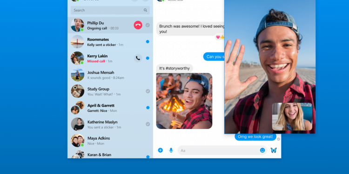Viewport: 349px width, 174px height.
Task: Open April & Garrett avatar pair
Action: pos(77,108)
